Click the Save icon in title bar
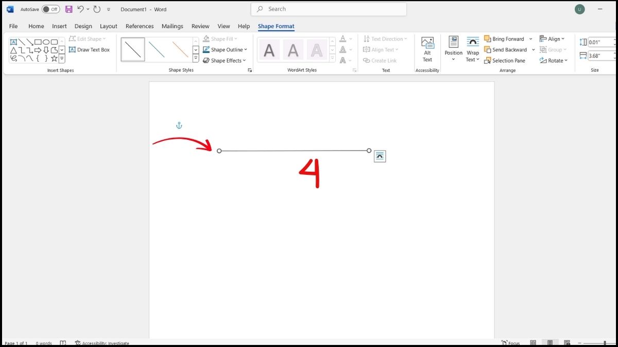This screenshot has height=347, width=618. point(68,9)
